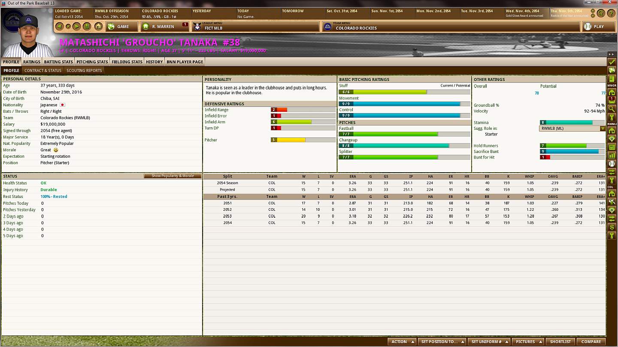Switch to the FIELDING STATS tab
This screenshot has height=347, width=618.
tap(127, 62)
